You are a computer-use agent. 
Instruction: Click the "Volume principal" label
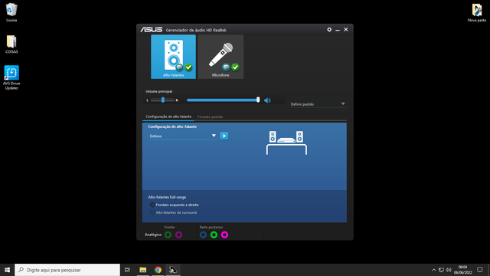(158, 91)
